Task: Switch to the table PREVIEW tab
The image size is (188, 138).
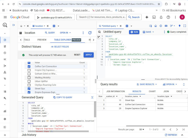Action: [x=42, y=40]
